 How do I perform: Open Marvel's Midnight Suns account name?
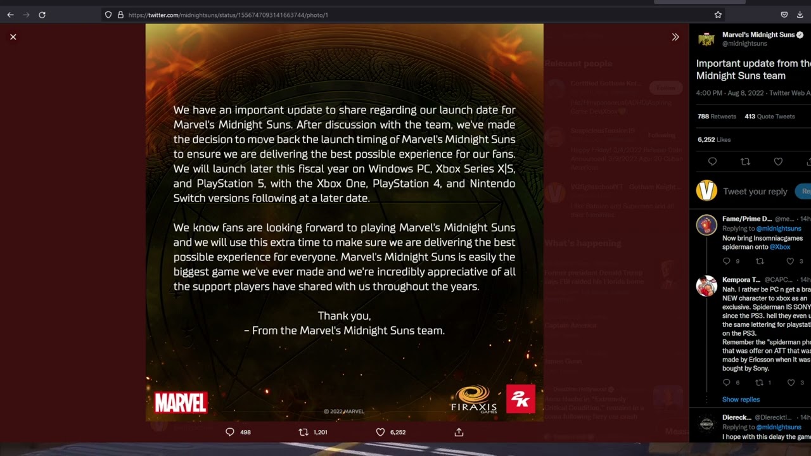tap(758, 35)
